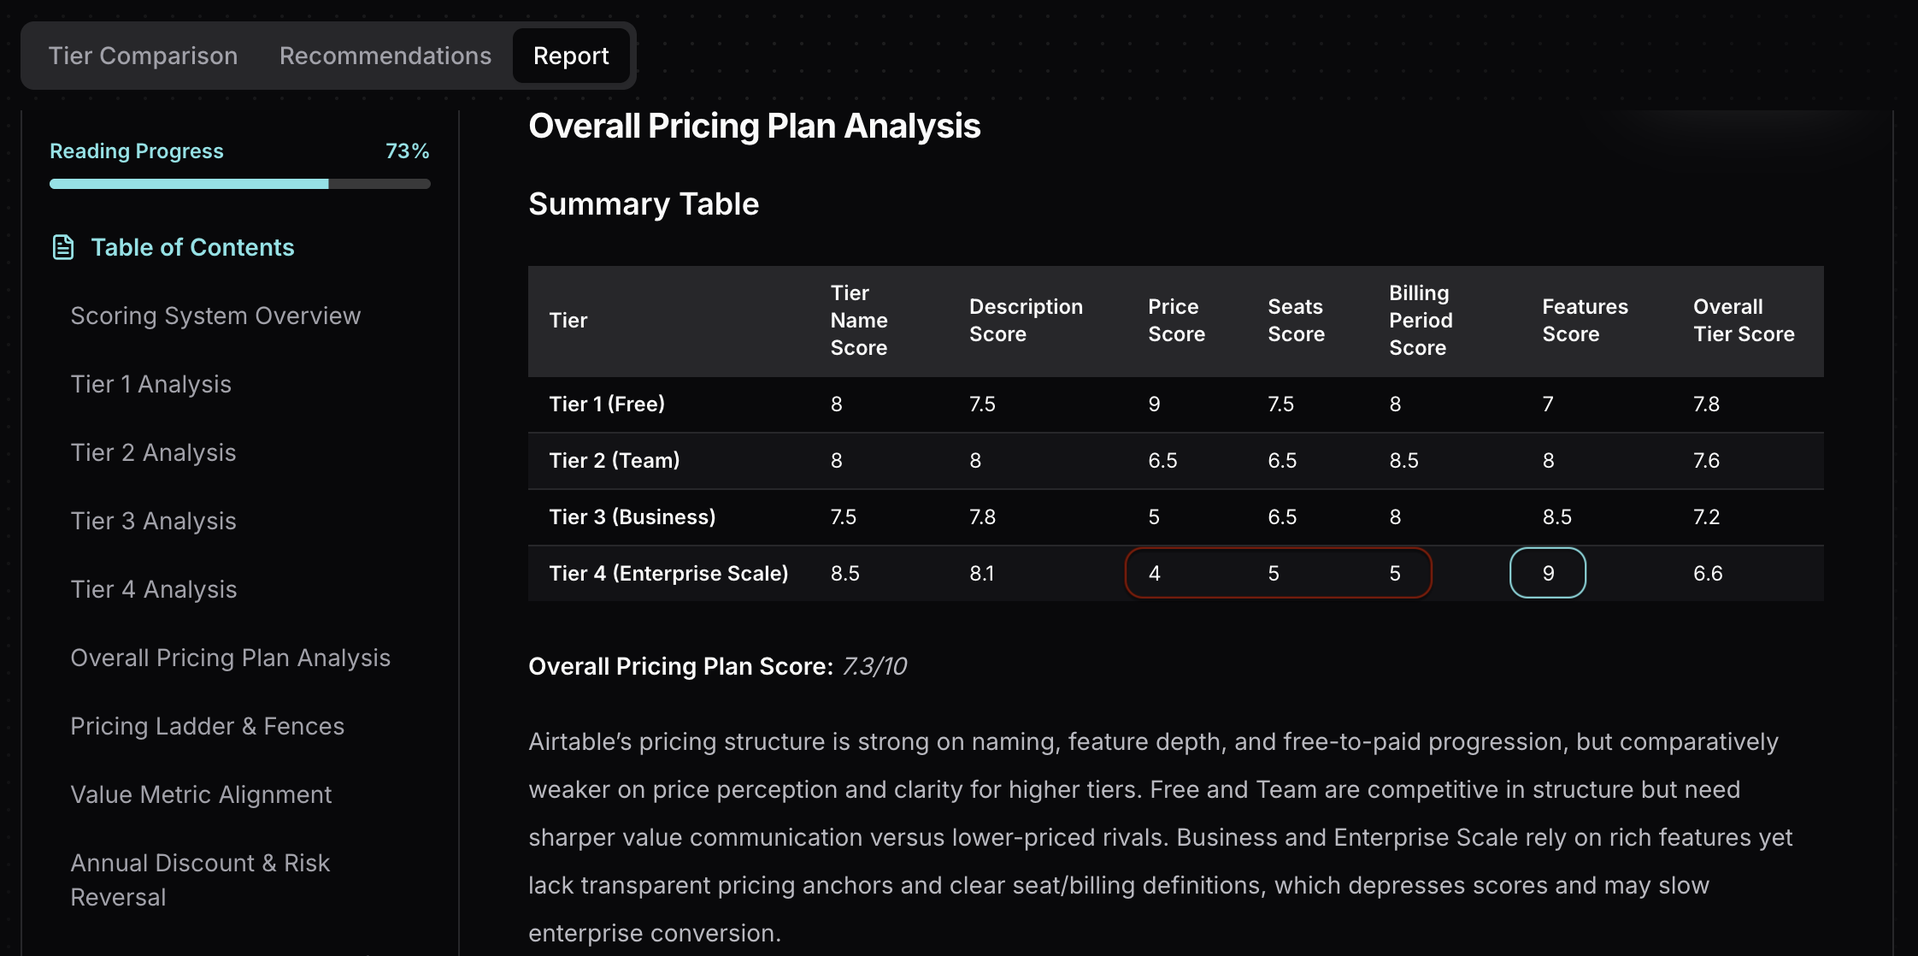Select the Report tab
Image resolution: width=1918 pixels, height=956 pixels.
coord(571,55)
